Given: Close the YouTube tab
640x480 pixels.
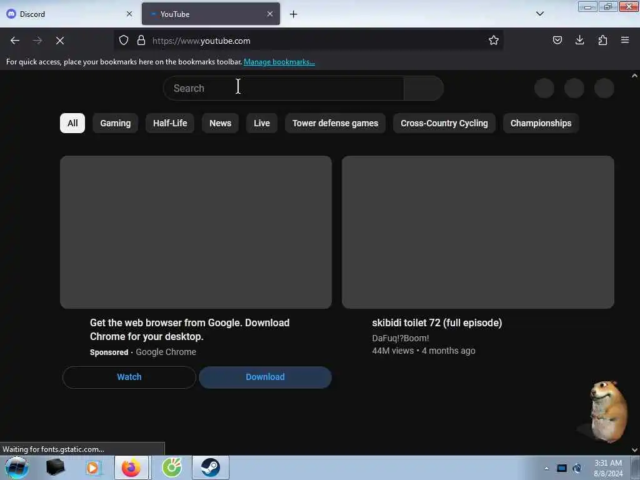Looking at the screenshot, I should pos(270,14).
